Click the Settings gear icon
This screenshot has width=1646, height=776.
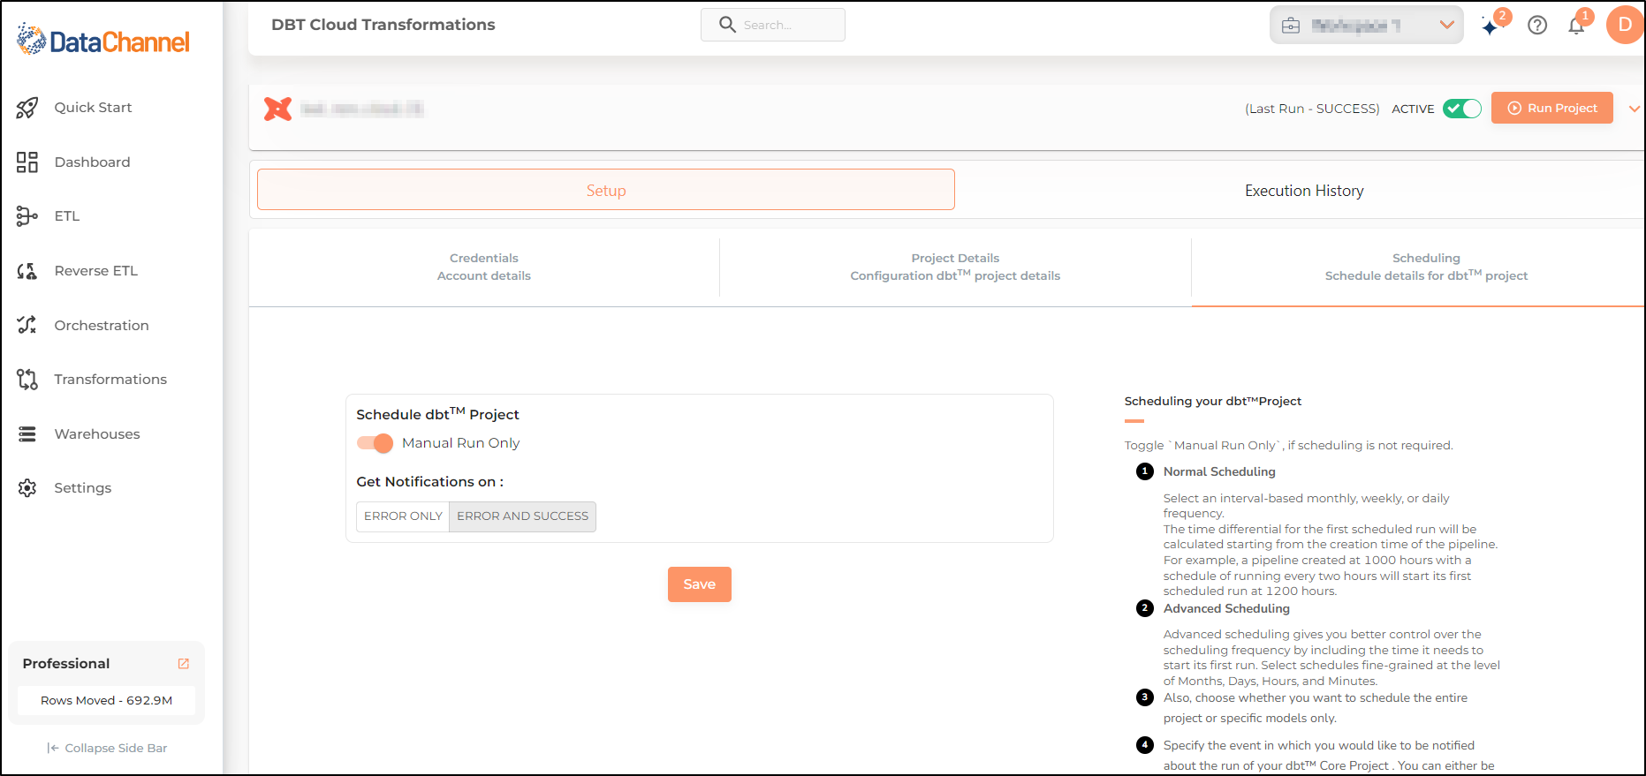pyautogui.click(x=27, y=488)
